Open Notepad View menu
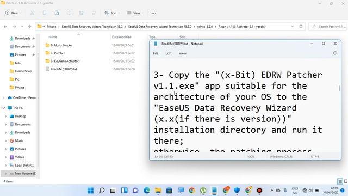The width and height of the screenshot is (348, 196). point(183,53)
